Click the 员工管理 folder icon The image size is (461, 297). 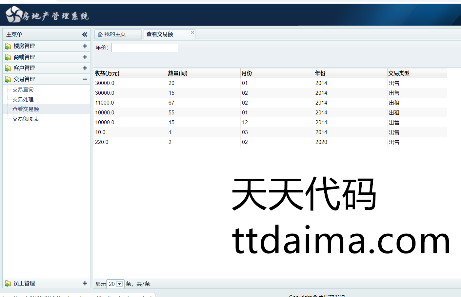(8, 283)
